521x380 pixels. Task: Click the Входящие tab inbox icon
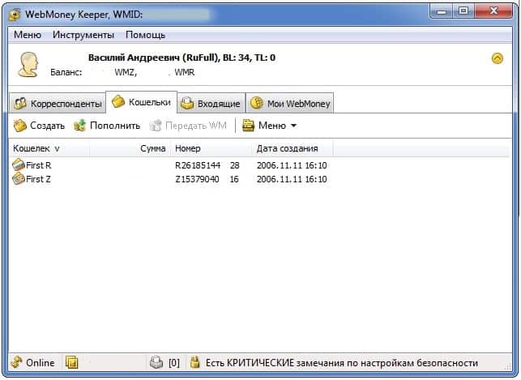pyautogui.click(x=187, y=103)
